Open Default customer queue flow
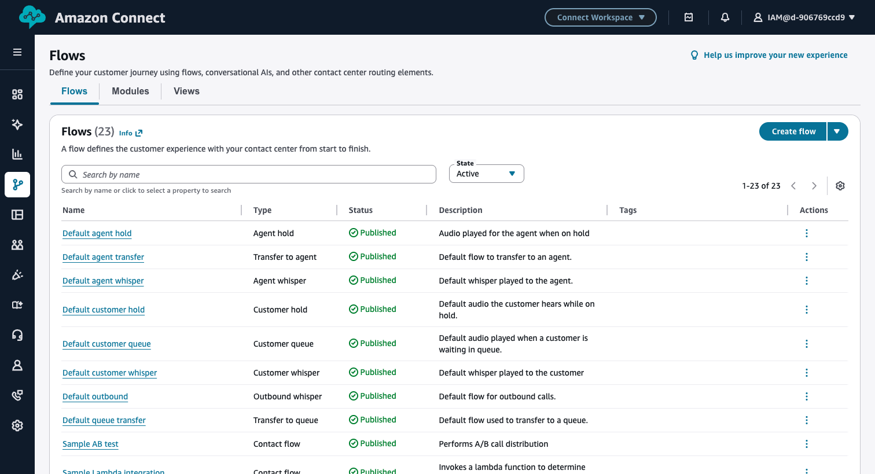This screenshot has width=875, height=474. [x=106, y=344]
